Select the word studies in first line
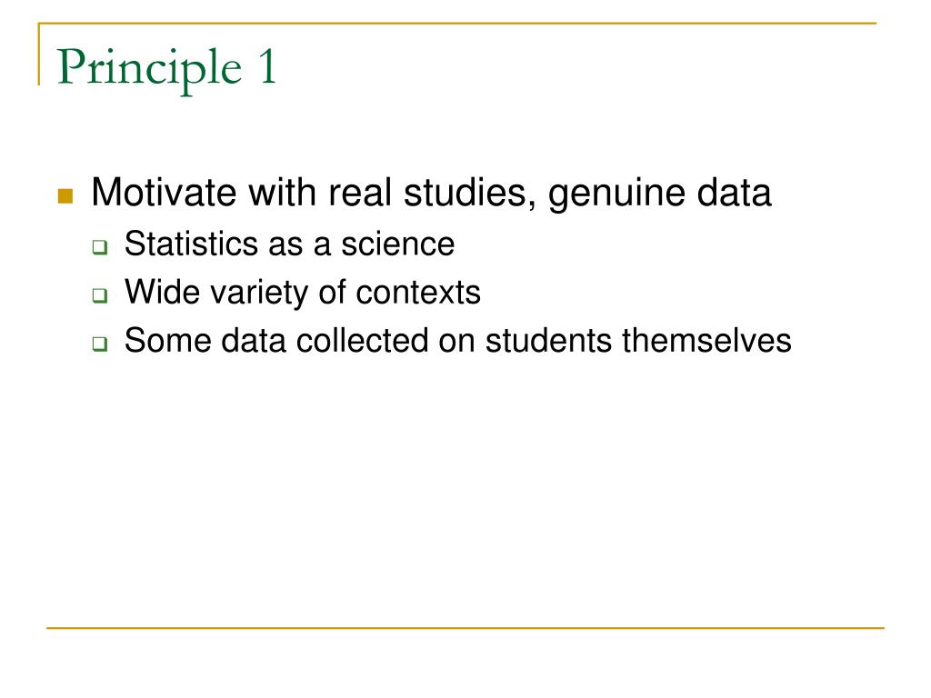This screenshot has width=931, height=698. 470,193
